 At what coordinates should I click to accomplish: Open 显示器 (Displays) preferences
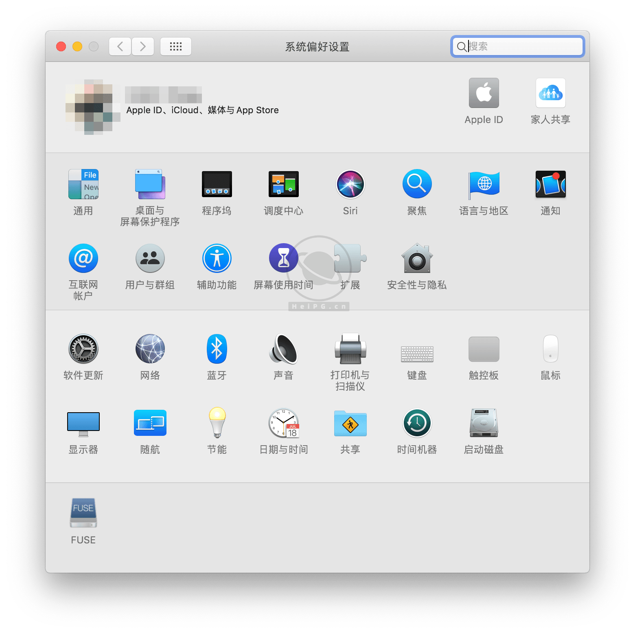[x=83, y=424]
